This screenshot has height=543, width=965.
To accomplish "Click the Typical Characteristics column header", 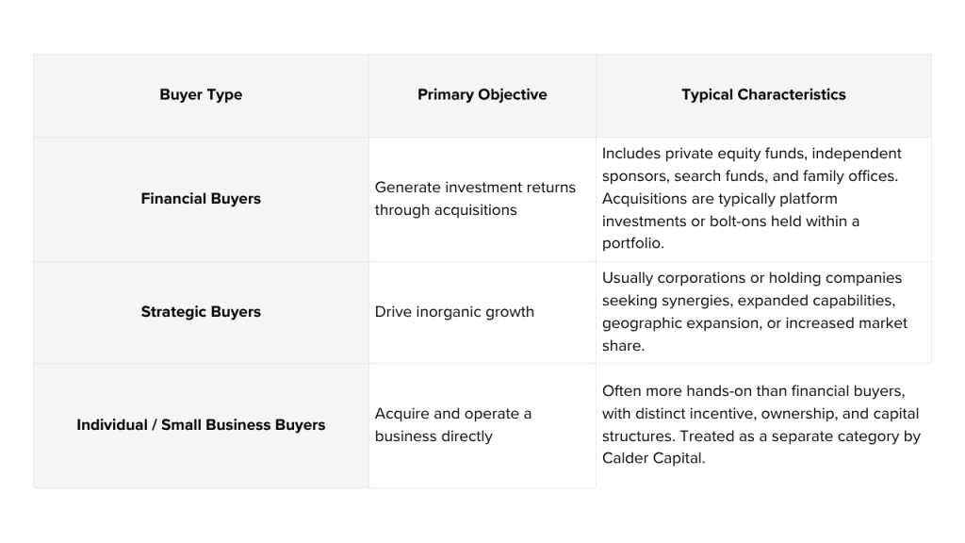I will 763,94.
